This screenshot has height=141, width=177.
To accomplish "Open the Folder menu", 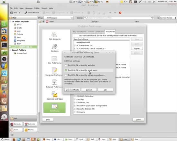I will 37,8.
